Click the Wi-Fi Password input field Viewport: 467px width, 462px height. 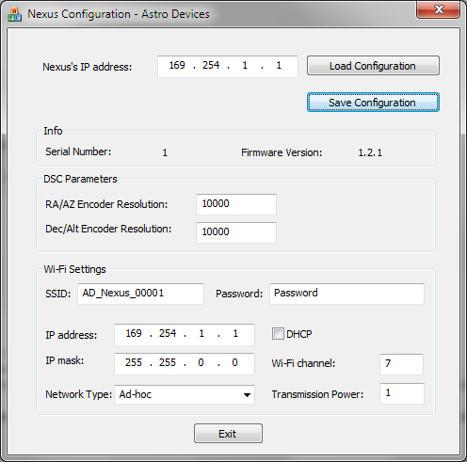tap(346, 294)
